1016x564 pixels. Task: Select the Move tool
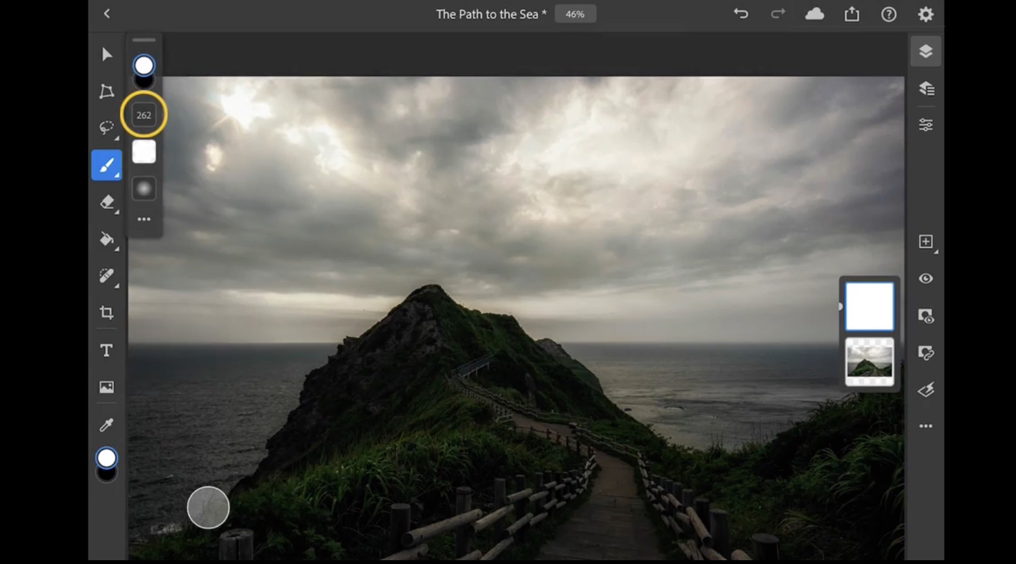click(x=107, y=54)
